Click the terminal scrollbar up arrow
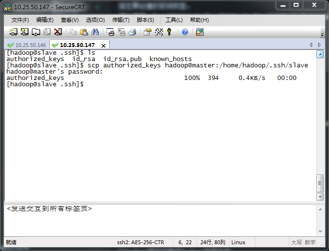Viewport: 329px width, 251px height. point(320,53)
